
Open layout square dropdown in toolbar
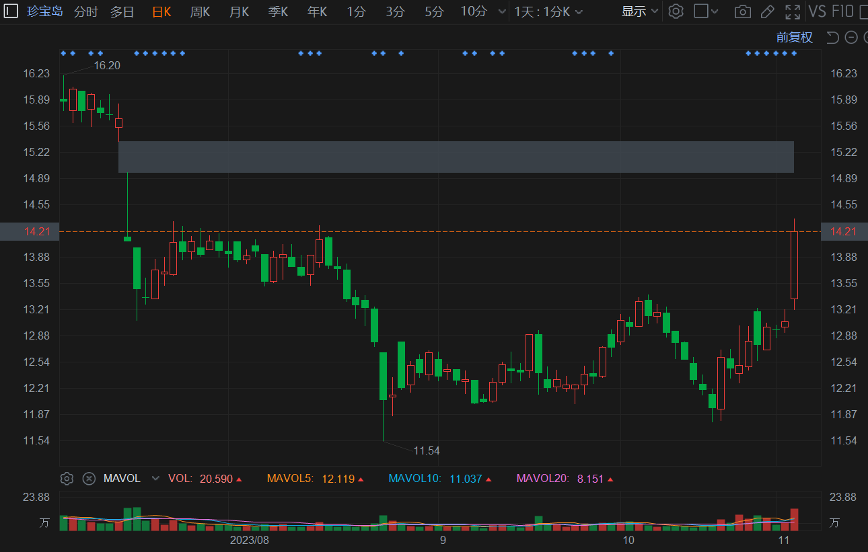706,11
